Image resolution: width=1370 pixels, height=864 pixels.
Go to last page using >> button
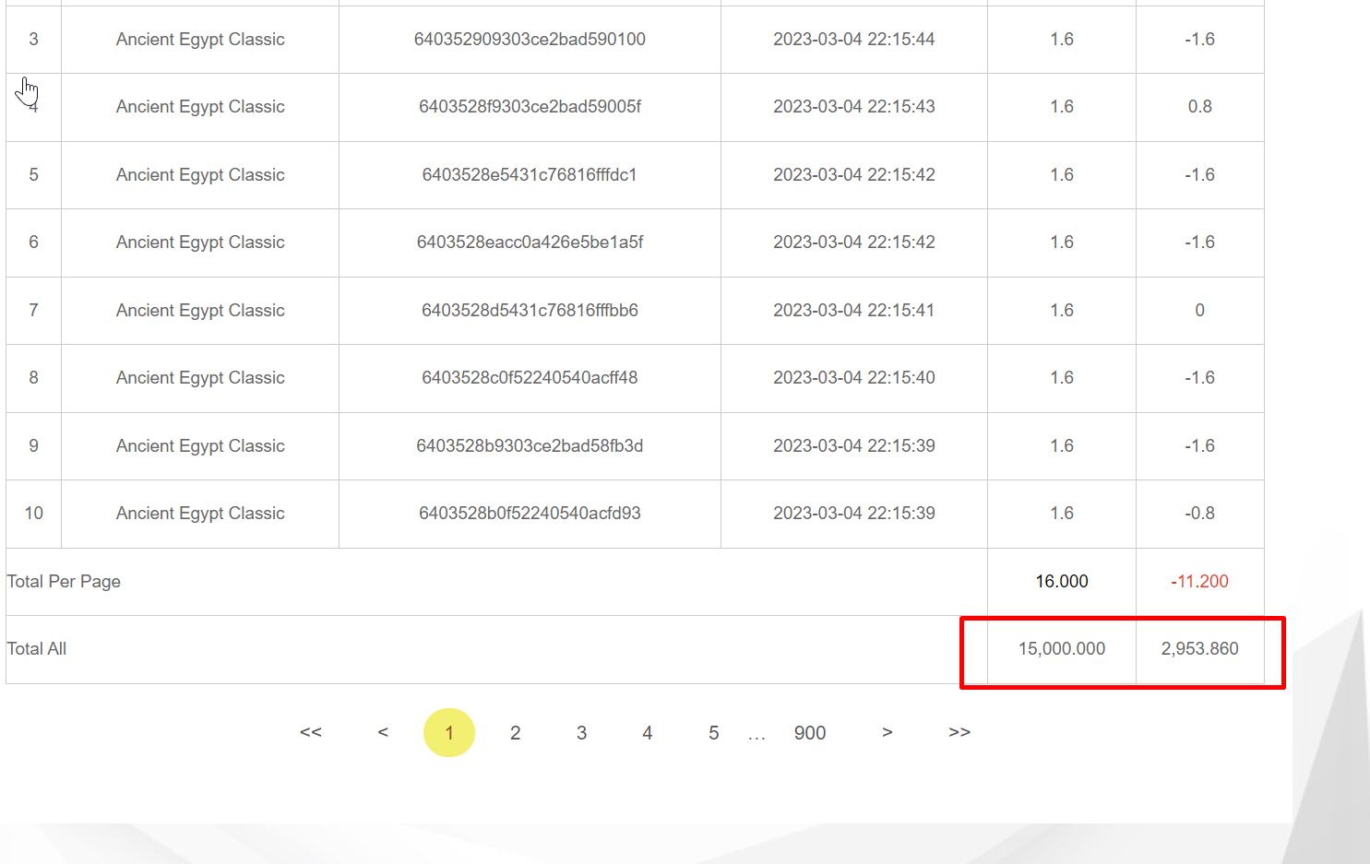[959, 732]
